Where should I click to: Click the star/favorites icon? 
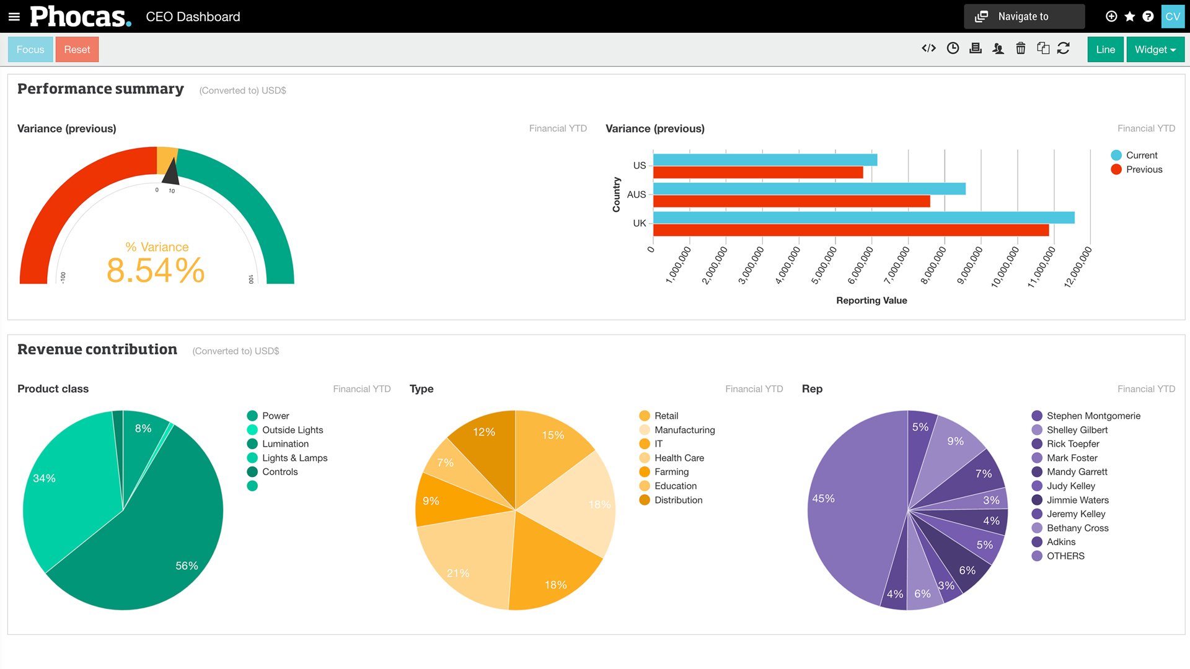tap(1130, 16)
